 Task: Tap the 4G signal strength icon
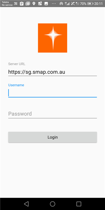tap(67, 3)
